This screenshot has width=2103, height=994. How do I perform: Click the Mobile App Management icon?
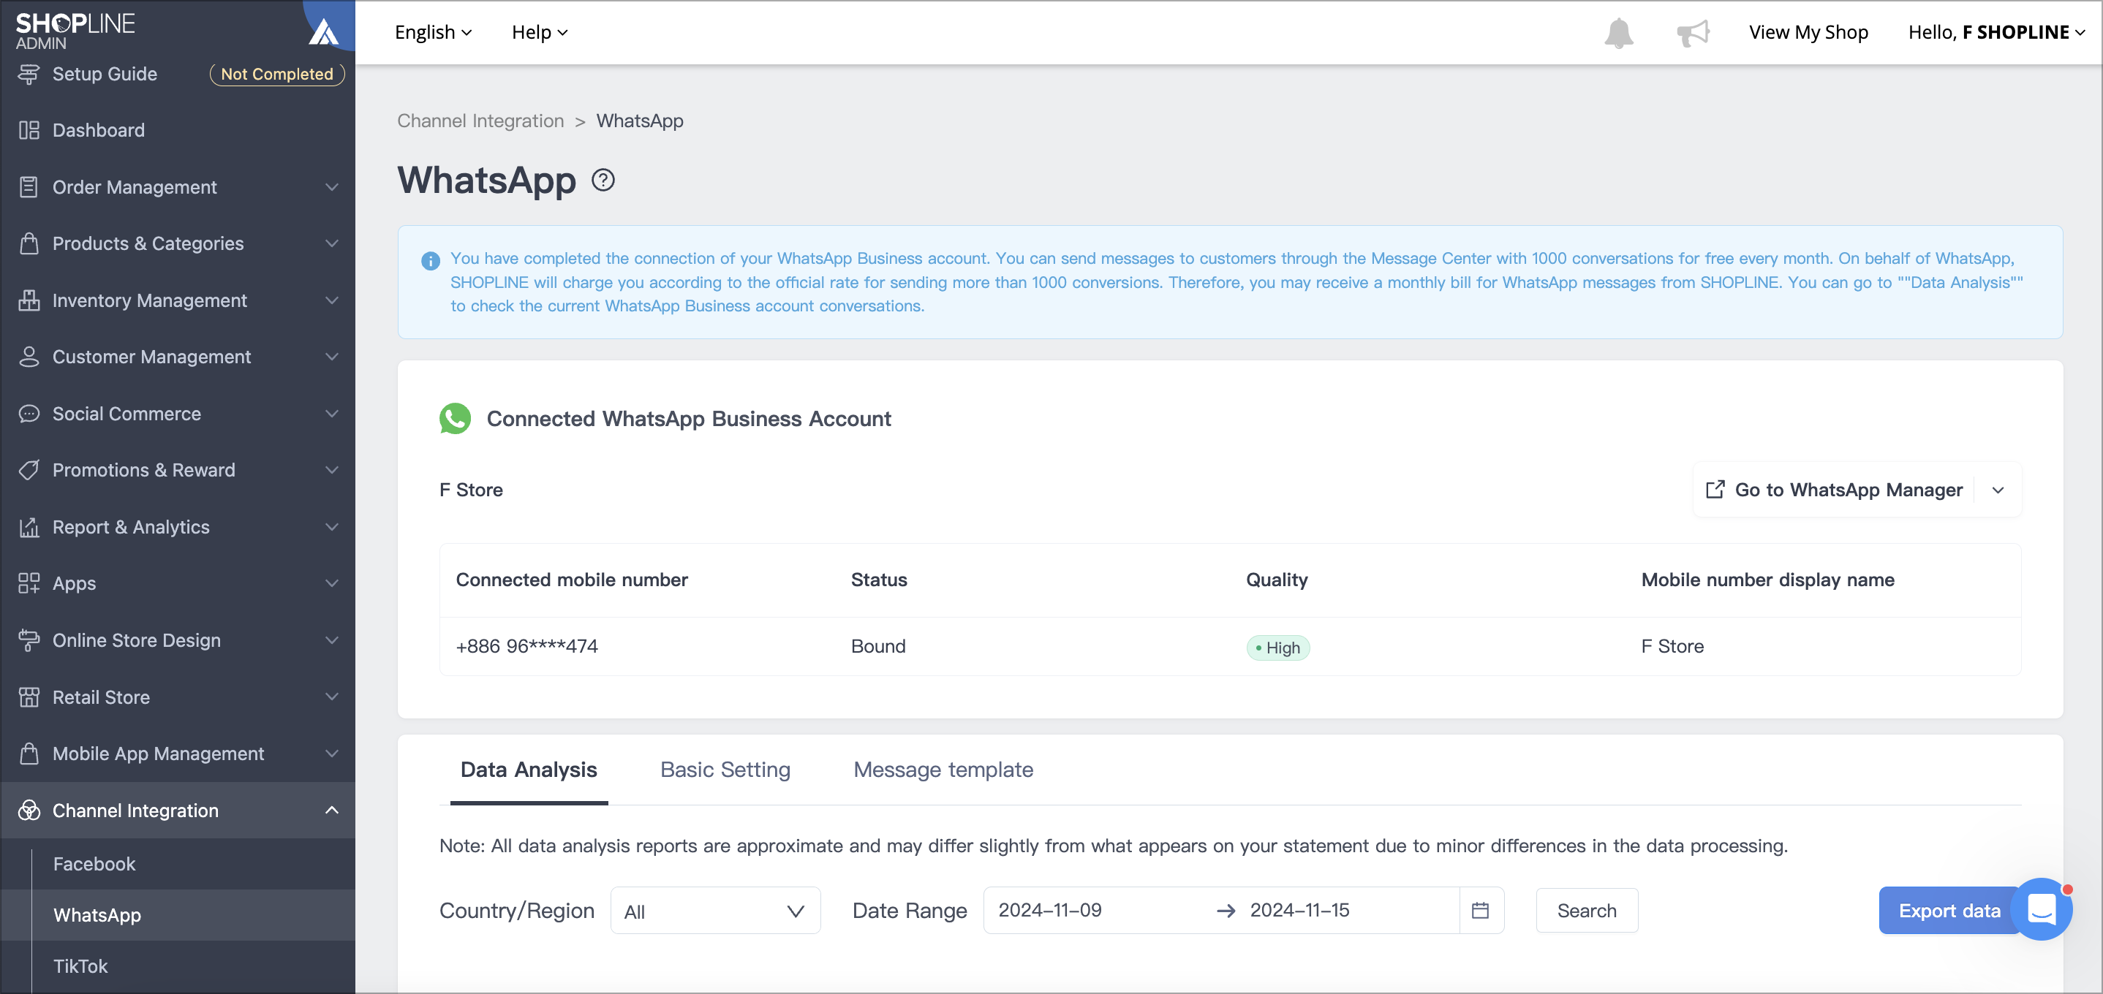click(29, 754)
